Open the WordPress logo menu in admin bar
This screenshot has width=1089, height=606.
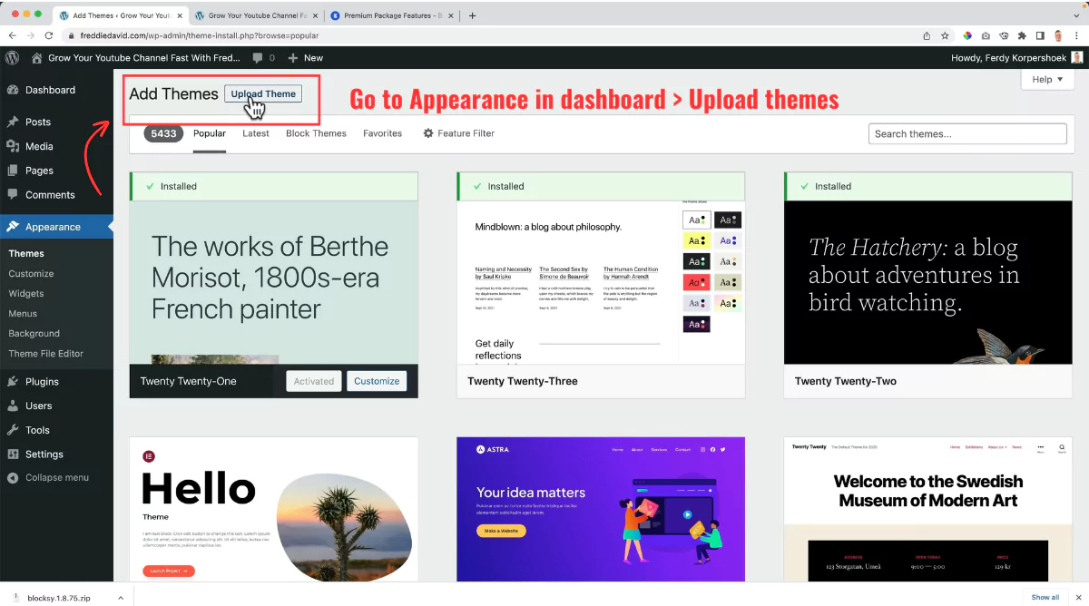[12, 57]
